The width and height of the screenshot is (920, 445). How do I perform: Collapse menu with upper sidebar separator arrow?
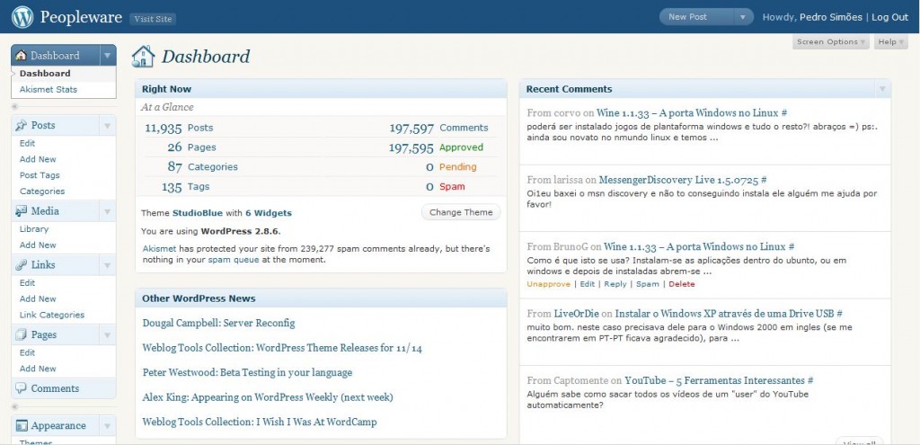14,106
